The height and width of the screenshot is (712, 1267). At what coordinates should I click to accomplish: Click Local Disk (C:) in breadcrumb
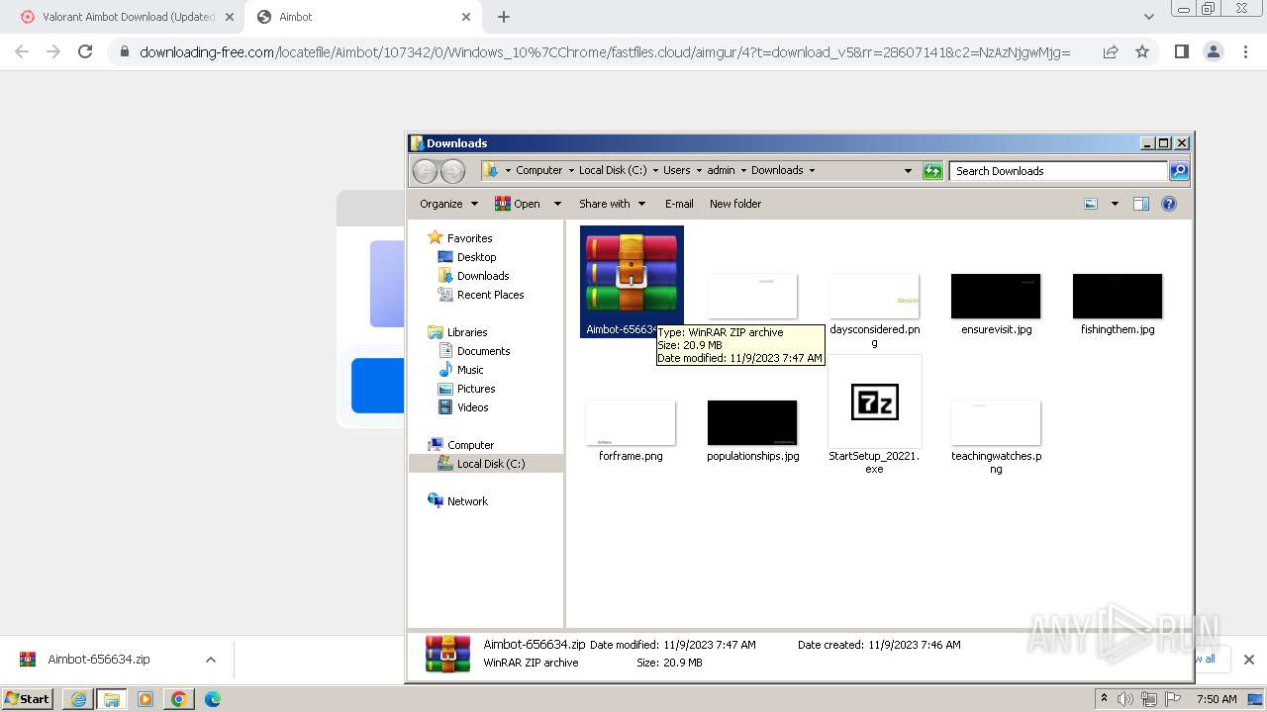pos(613,170)
